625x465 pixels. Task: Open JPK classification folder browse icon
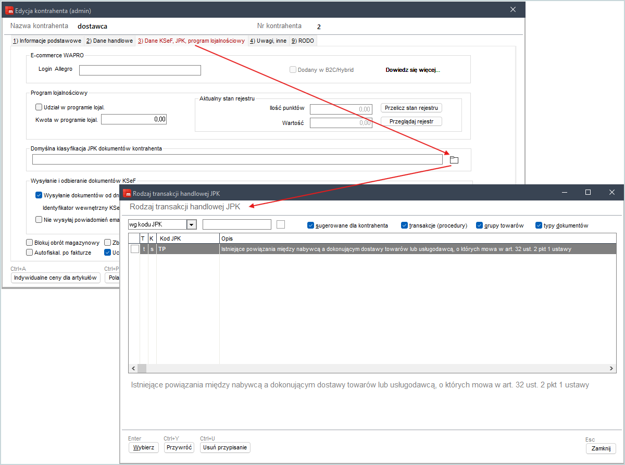tap(454, 160)
